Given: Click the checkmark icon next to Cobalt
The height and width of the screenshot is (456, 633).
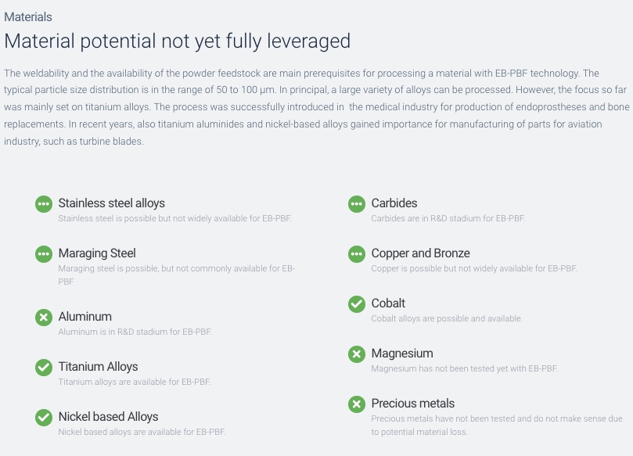Looking at the screenshot, I should tap(357, 303).
